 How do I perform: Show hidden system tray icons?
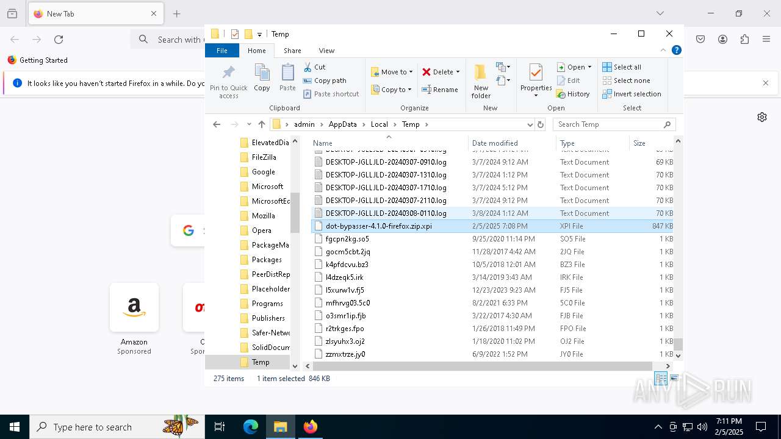pos(658,427)
